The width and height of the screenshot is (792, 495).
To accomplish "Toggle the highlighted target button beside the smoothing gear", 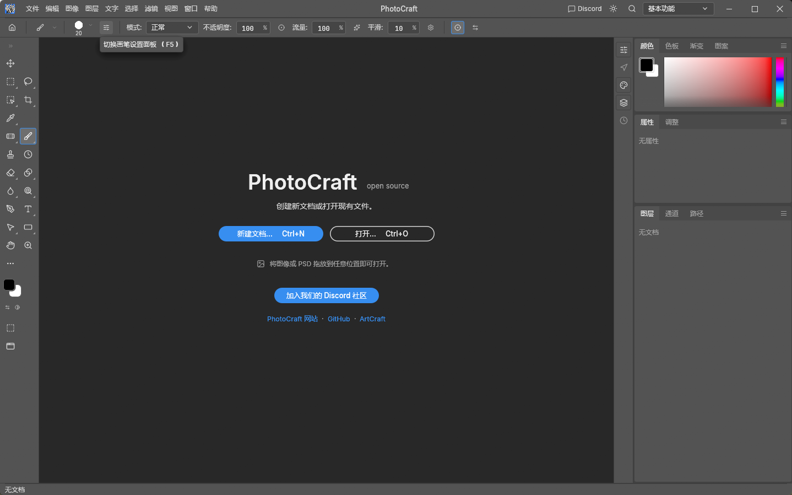I will [458, 28].
